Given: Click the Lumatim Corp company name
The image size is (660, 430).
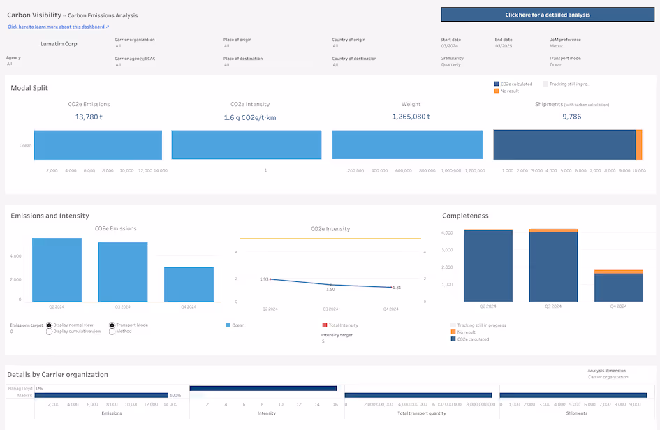Looking at the screenshot, I should click(x=59, y=44).
